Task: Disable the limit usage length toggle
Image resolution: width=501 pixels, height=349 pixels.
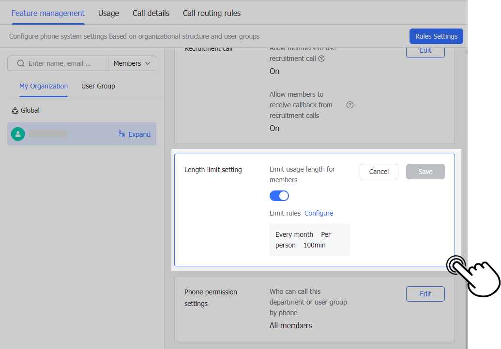Action: 279,195
